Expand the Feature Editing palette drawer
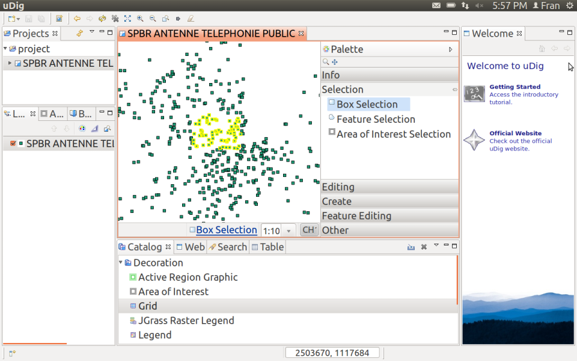577x361 pixels. click(x=389, y=215)
